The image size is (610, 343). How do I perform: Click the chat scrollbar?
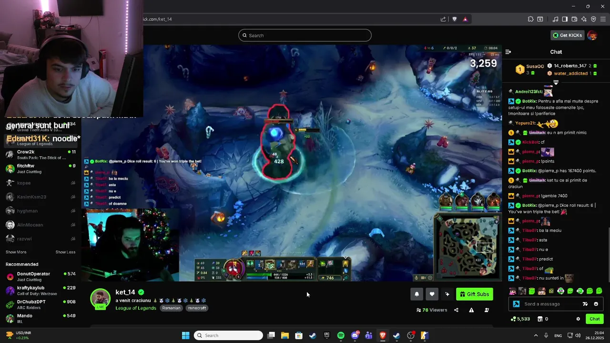[609, 255]
